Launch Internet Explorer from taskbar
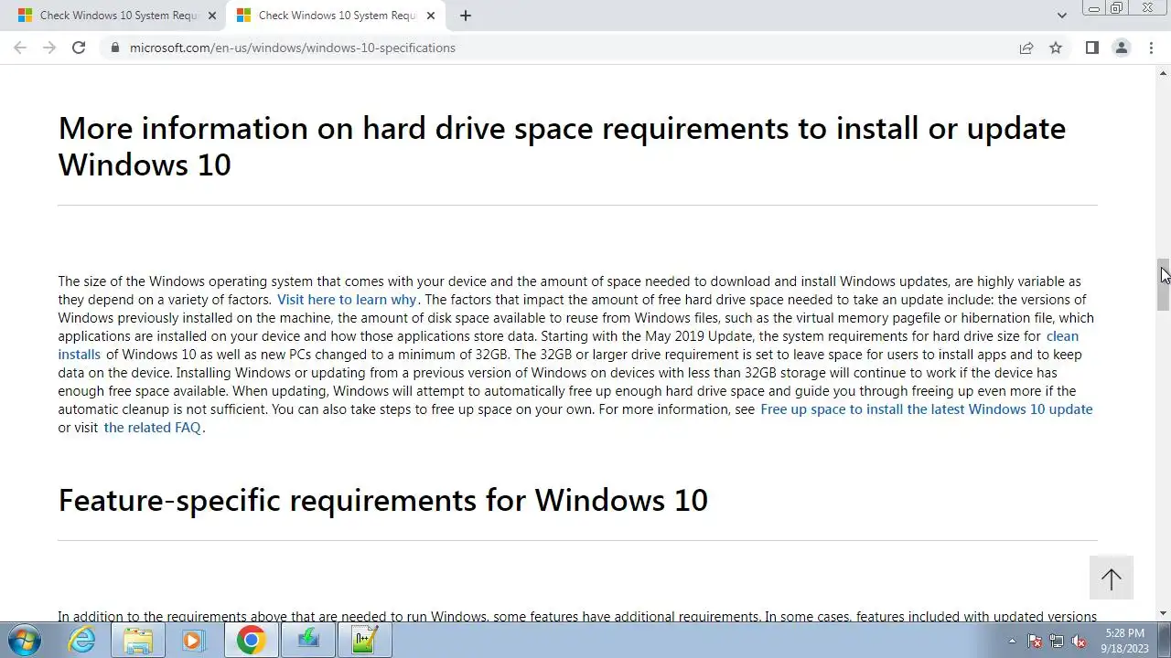 [x=82, y=640]
